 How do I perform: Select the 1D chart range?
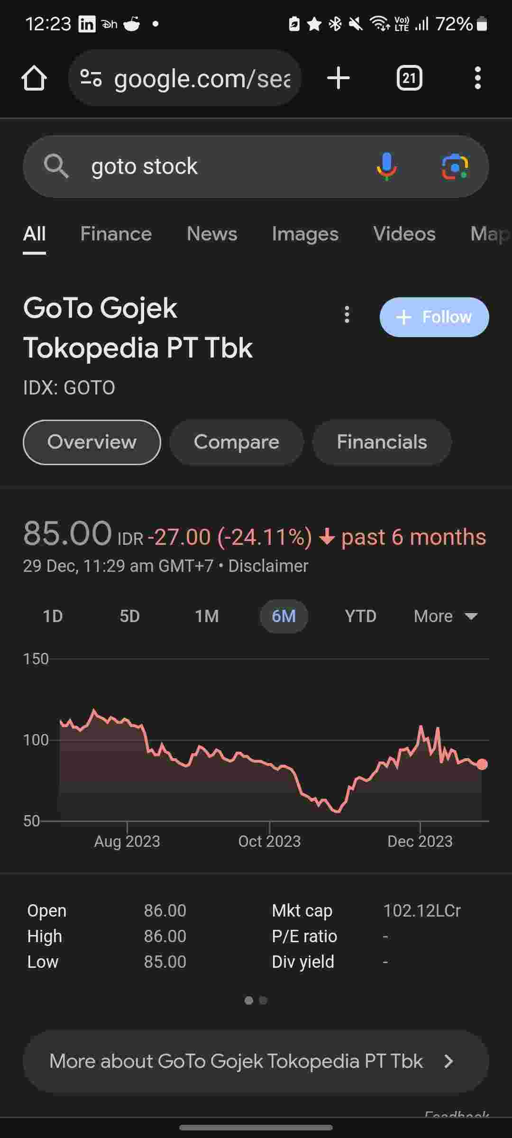pos(53,616)
